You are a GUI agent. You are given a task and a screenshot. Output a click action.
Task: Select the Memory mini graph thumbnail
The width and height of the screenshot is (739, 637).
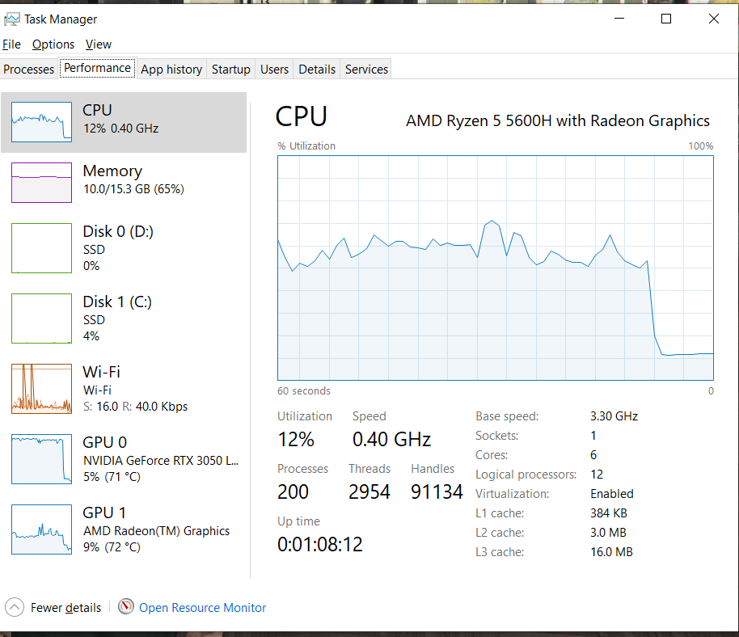tap(41, 183)
